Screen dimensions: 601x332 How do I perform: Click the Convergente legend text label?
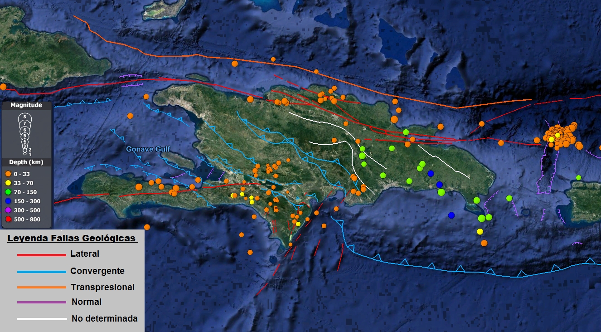[97, 271]
